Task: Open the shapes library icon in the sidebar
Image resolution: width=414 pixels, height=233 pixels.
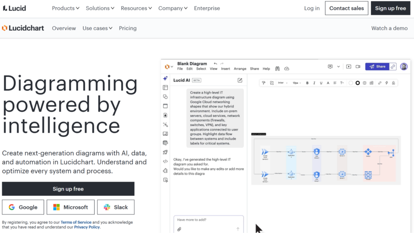Action: 165,97
